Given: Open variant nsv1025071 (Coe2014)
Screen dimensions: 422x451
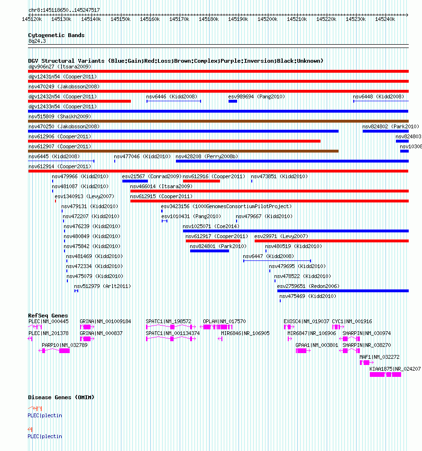Looking at the screenshot, I should [x=296, y=230].
